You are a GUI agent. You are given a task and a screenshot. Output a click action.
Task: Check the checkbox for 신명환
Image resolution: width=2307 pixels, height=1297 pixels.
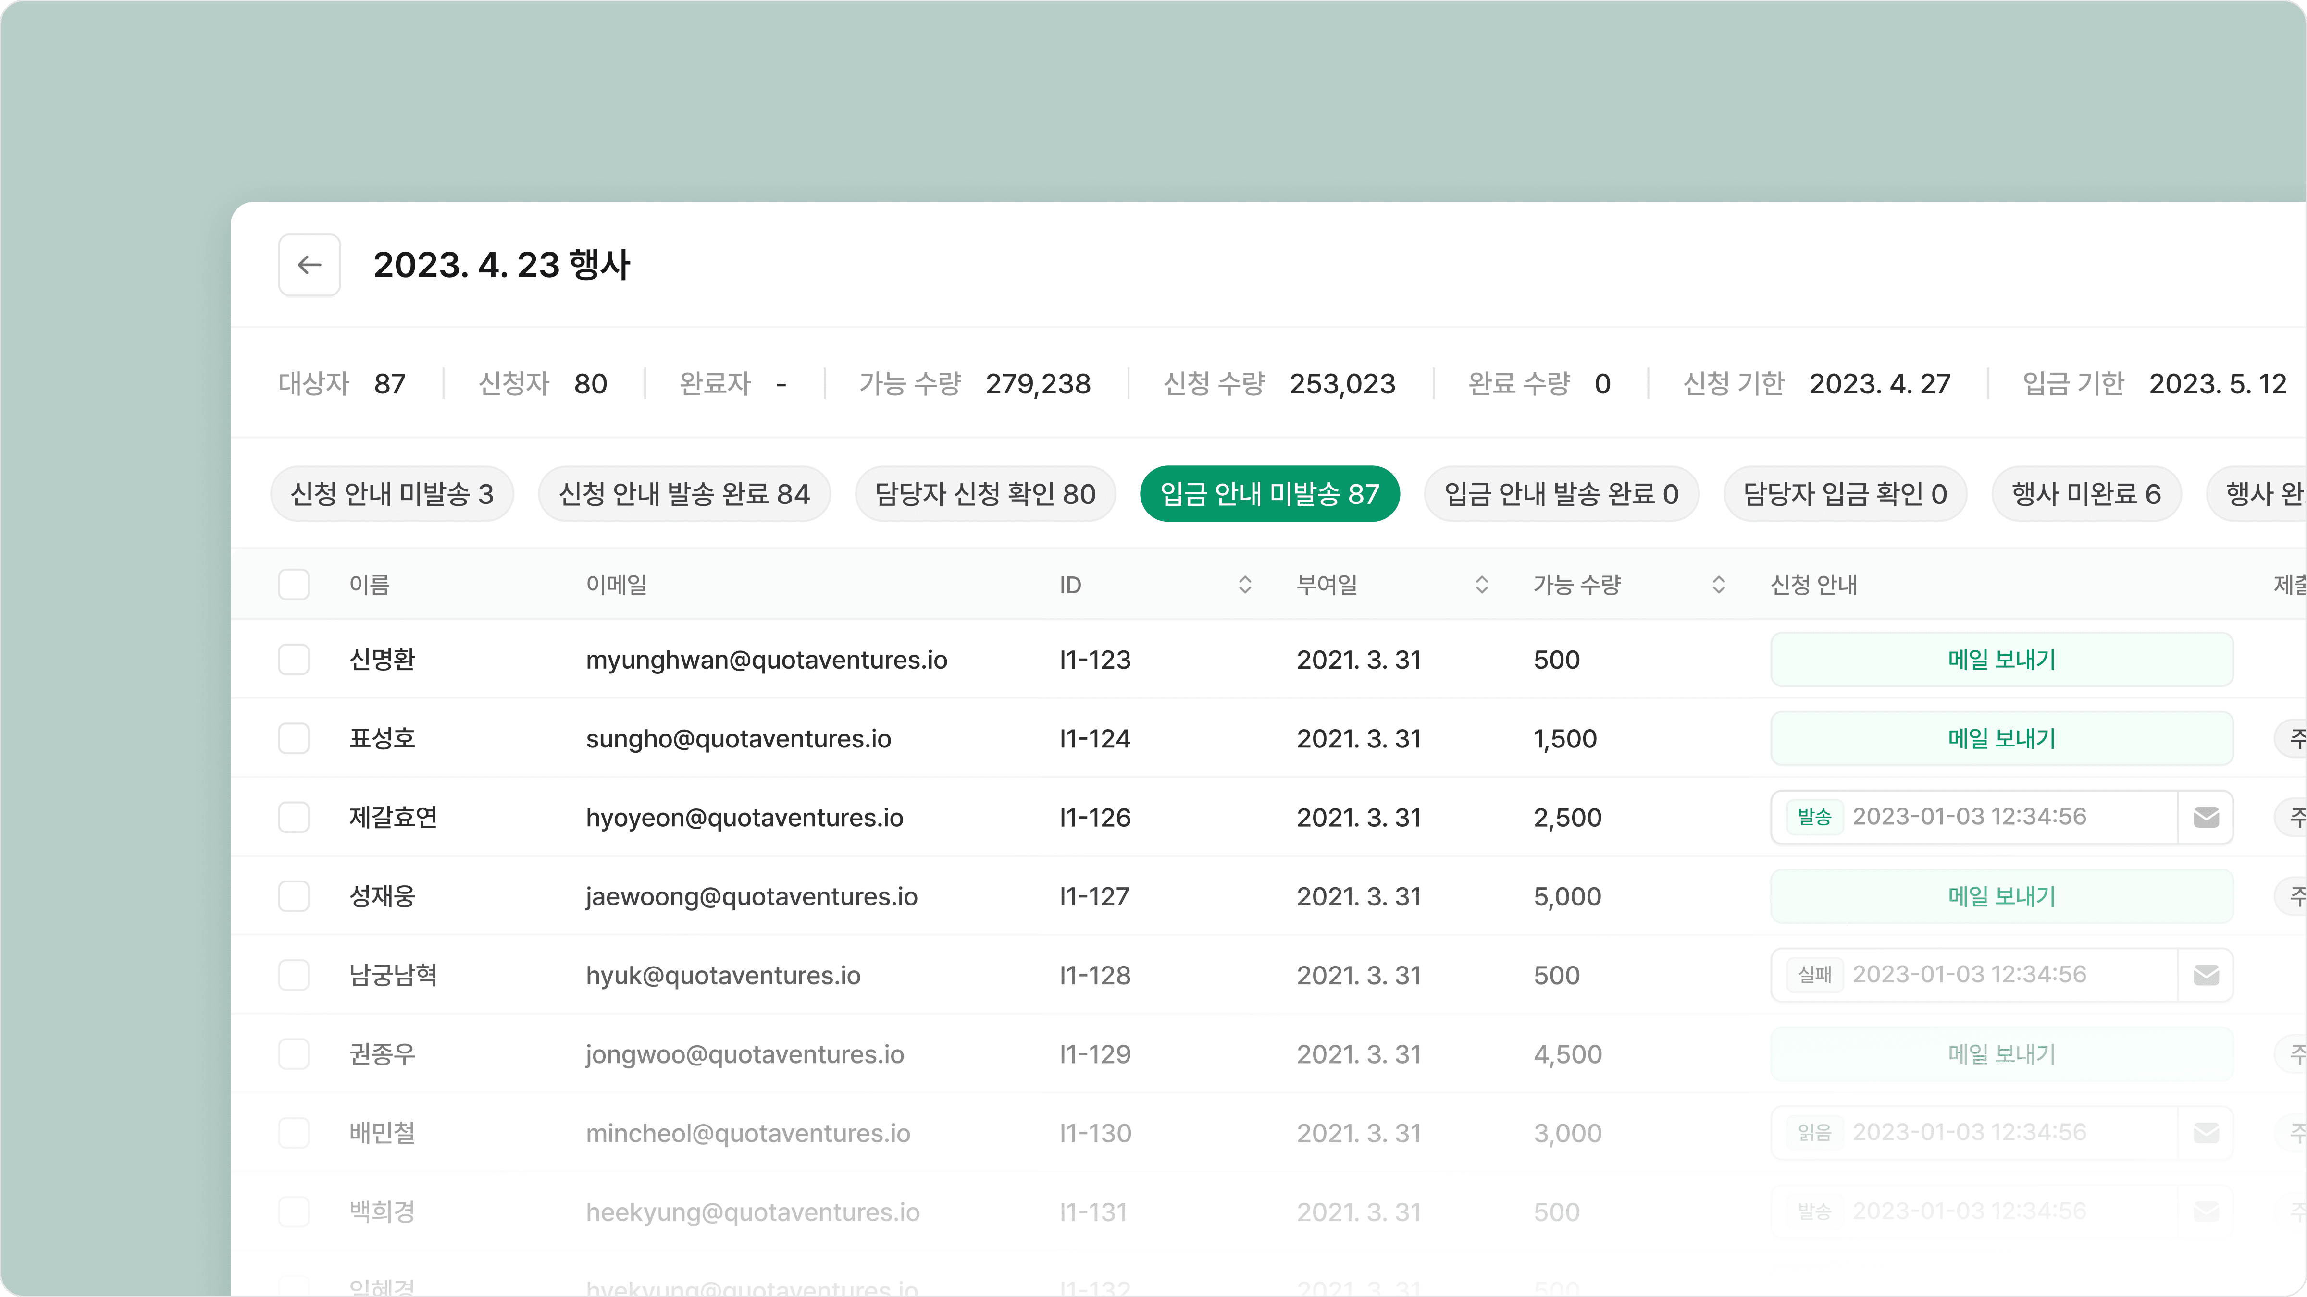294,660
